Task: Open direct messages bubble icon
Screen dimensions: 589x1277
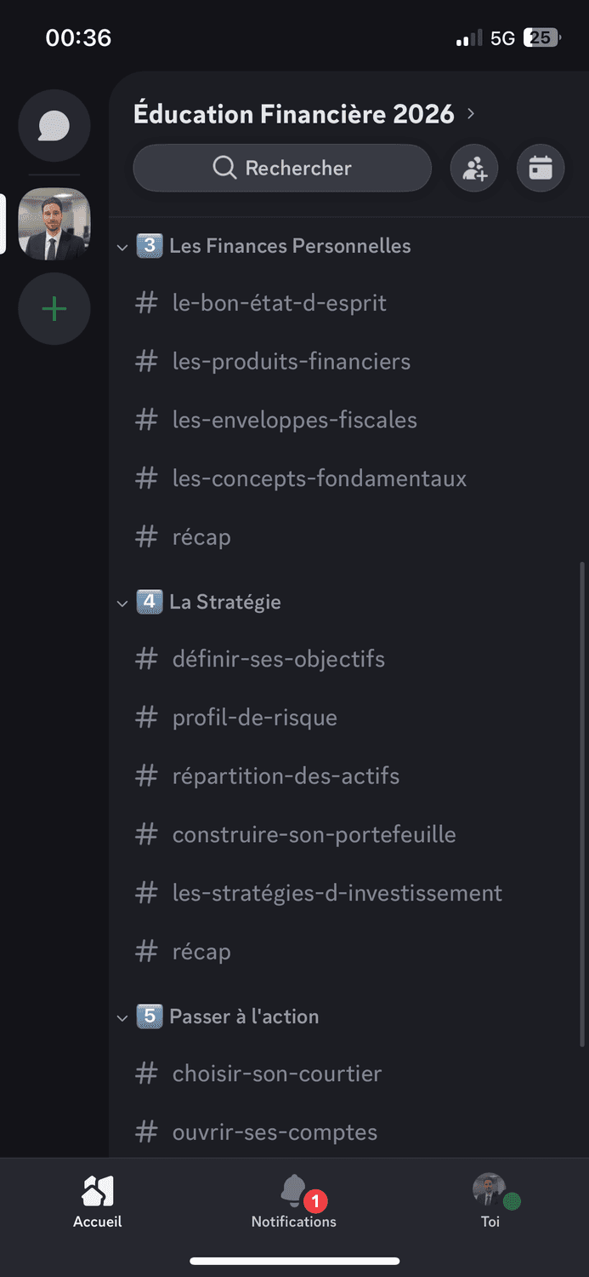Action: click(54, 126)
